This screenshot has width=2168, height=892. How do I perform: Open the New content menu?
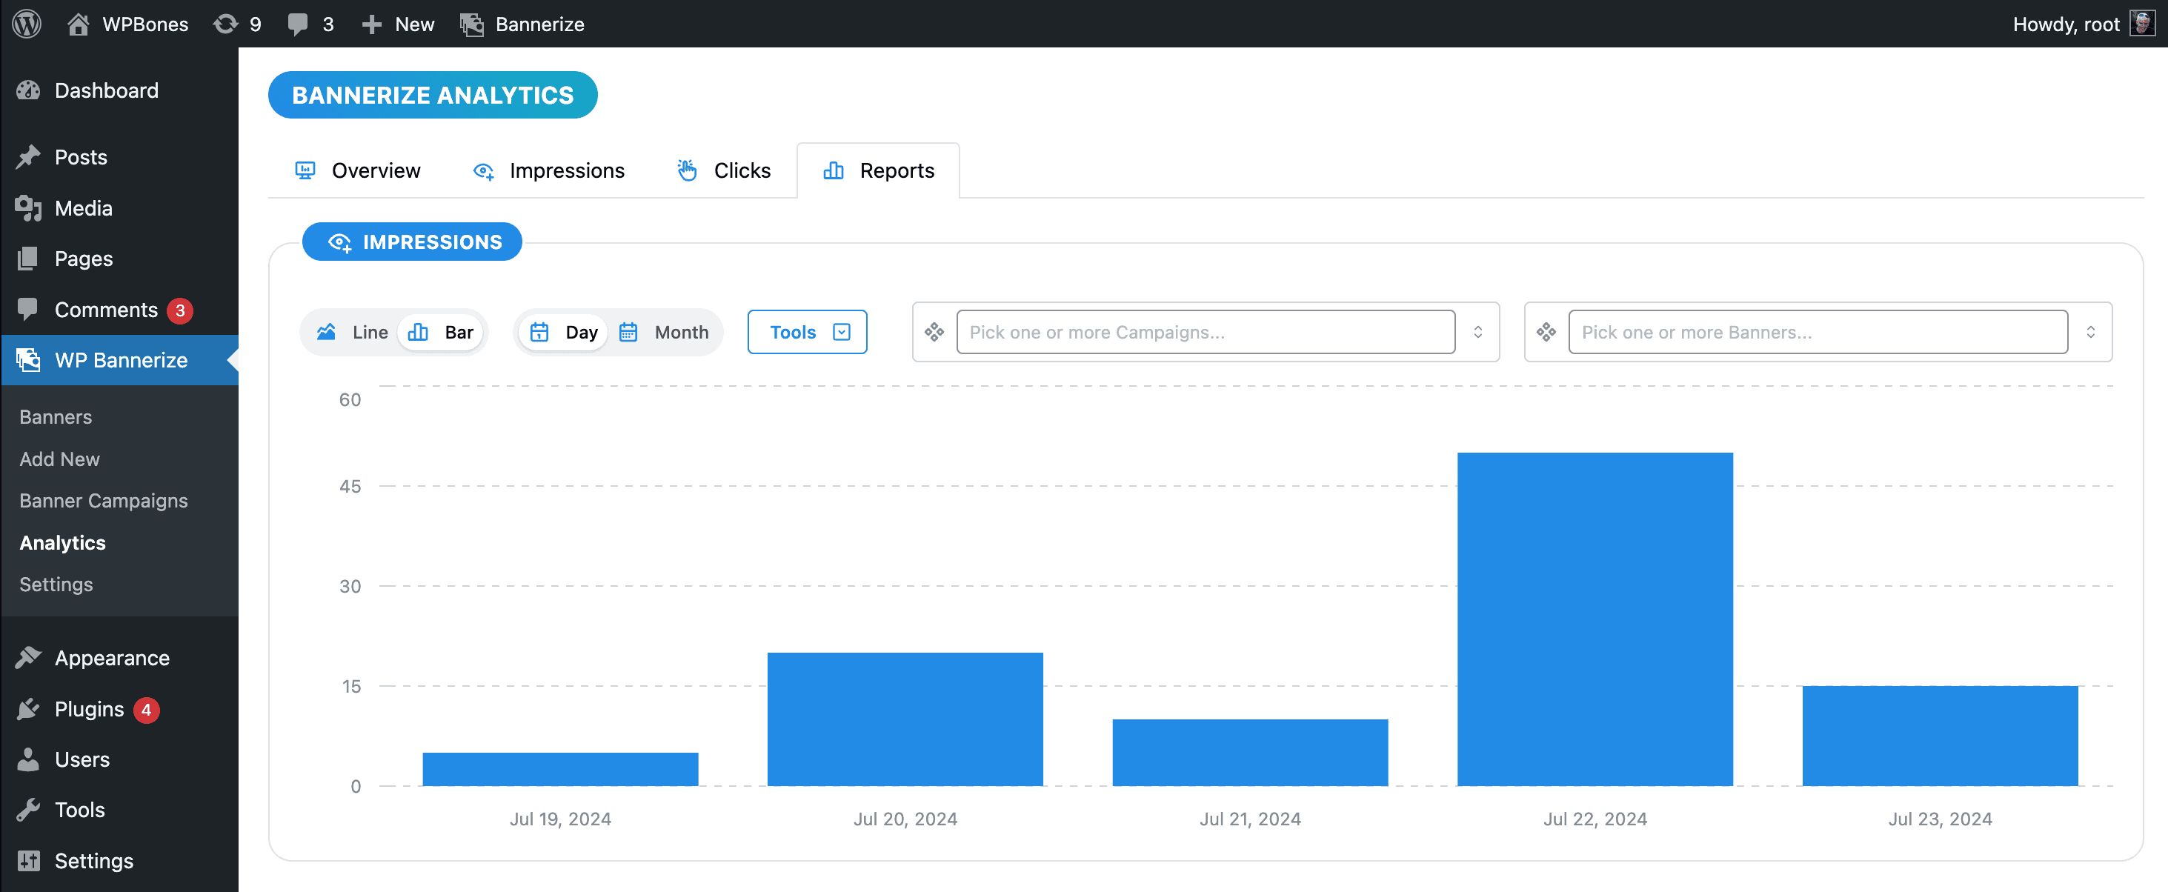click(397, 24)
